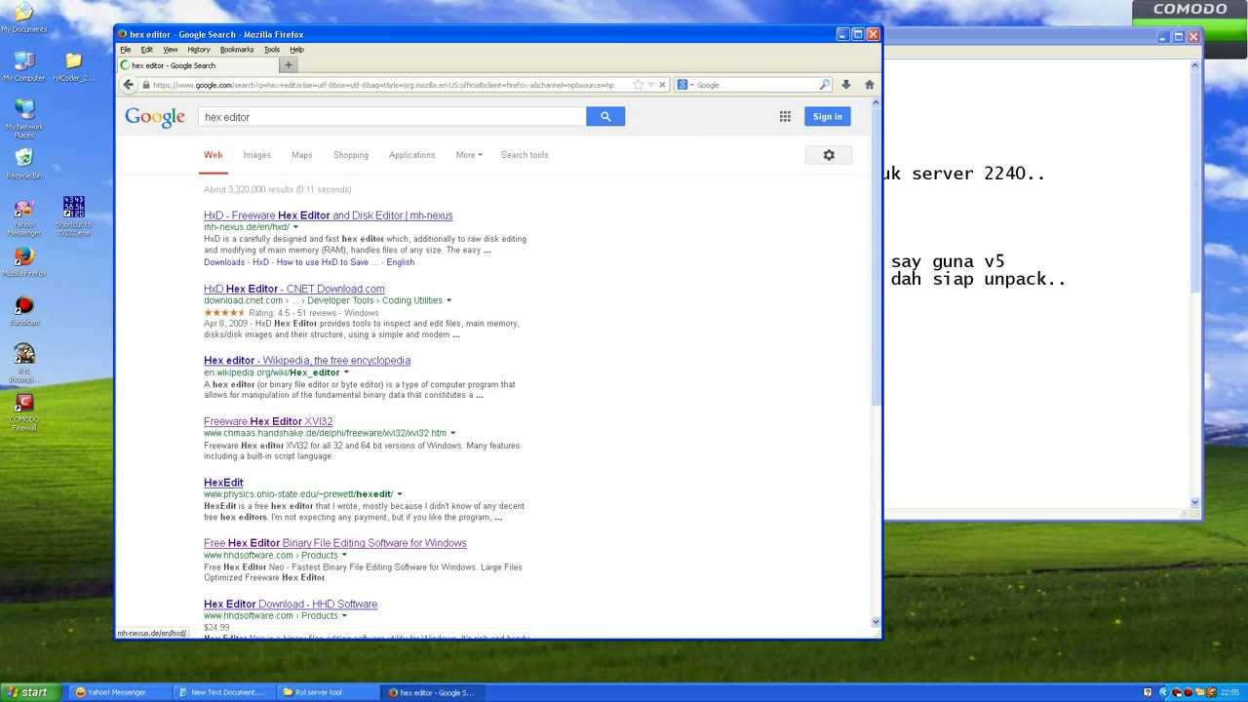The height and width of the screenshot is (702, 1248).
Task: Switch to Ryl server tool taskbar item
Action: pos(327,692)
